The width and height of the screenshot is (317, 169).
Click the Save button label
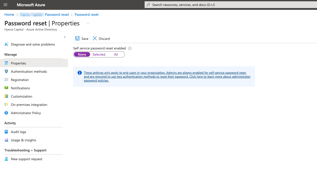click(x=85, y=39)
